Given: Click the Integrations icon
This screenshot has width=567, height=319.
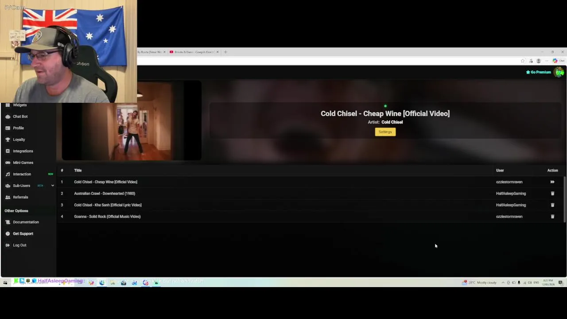Looking at the screenshot, I should click(8, 151).
